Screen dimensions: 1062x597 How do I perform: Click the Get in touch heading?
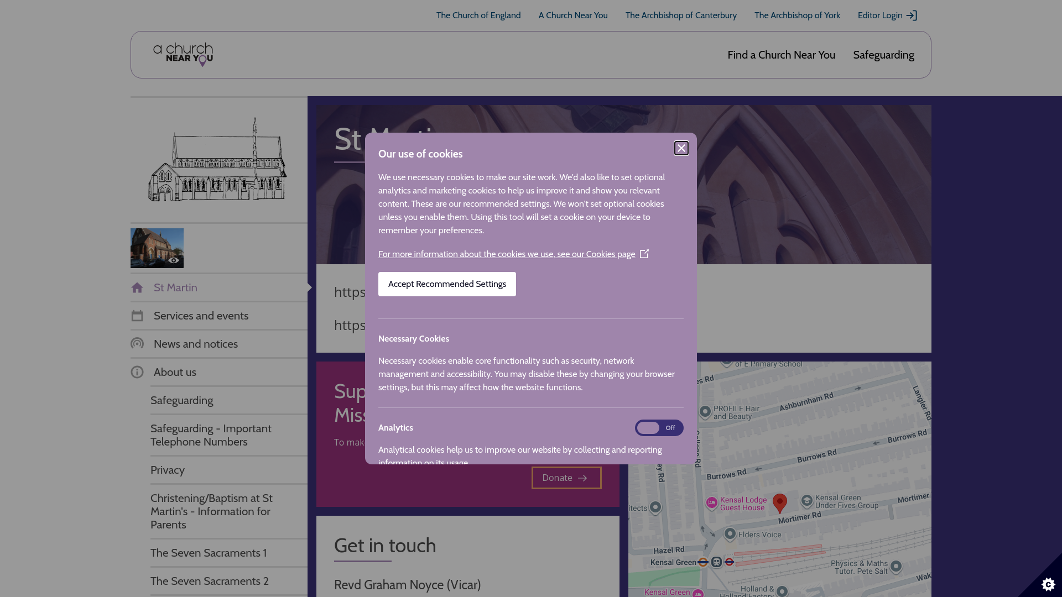click(385, 546)
